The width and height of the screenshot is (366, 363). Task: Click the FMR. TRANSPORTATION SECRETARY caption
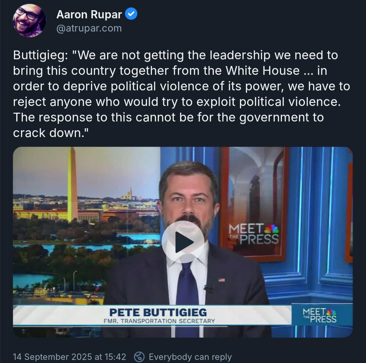pos(159,321)
